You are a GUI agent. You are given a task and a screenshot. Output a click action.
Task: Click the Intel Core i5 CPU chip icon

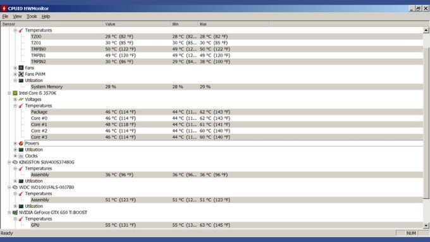coord(15,93)
